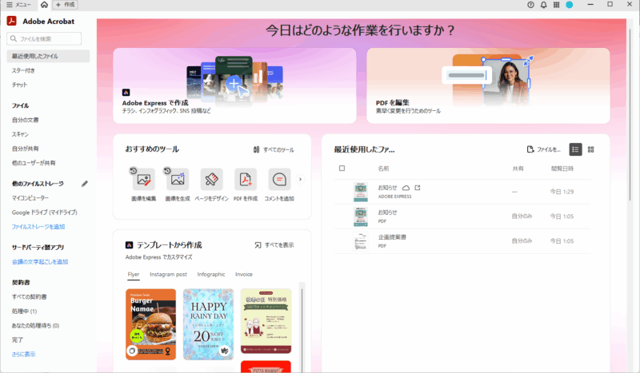Select the Infographic template tab

pyautogui.click(x=211, y=274)
